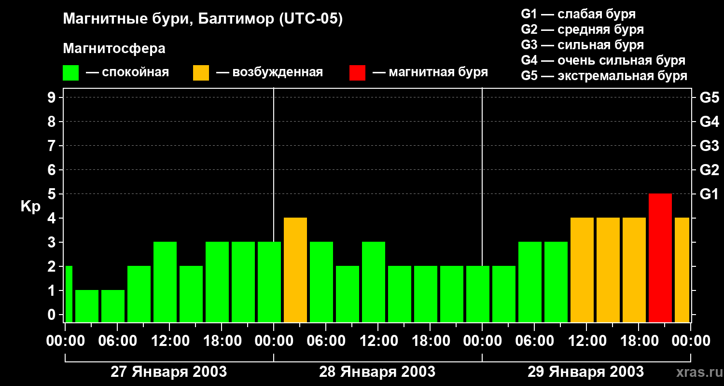Click the 'Kp' axis title
The image size is (724, 386).
click(x=30, y=207)
